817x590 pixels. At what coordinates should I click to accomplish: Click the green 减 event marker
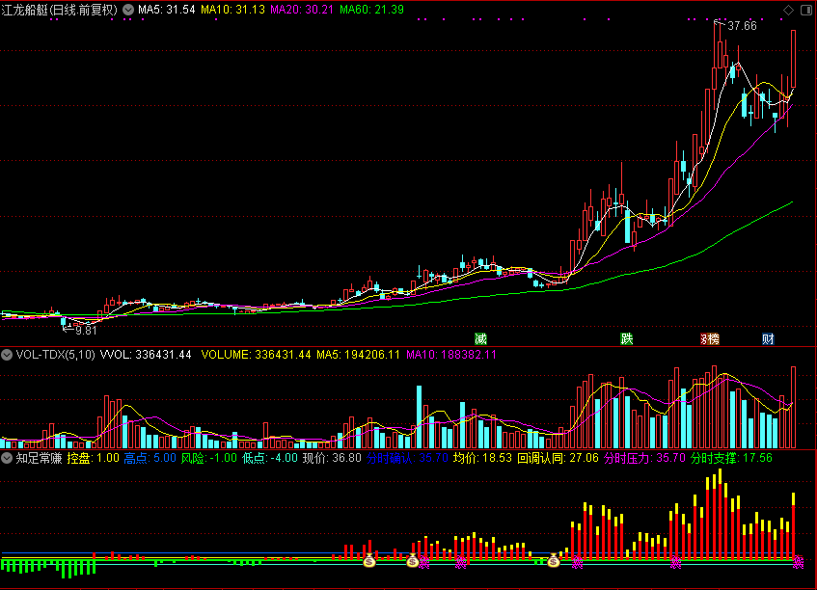click(480, 339)
